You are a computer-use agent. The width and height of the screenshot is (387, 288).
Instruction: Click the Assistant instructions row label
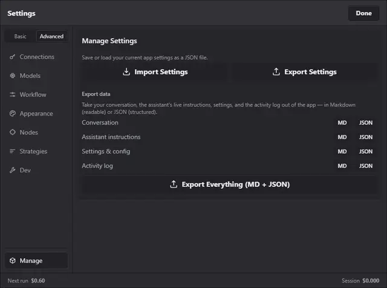111,137
